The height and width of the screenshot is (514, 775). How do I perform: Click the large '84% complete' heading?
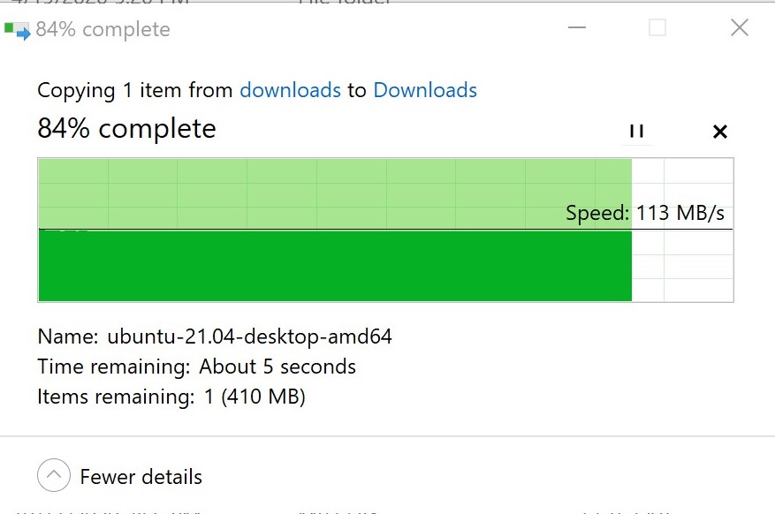(x=126, y=129)
